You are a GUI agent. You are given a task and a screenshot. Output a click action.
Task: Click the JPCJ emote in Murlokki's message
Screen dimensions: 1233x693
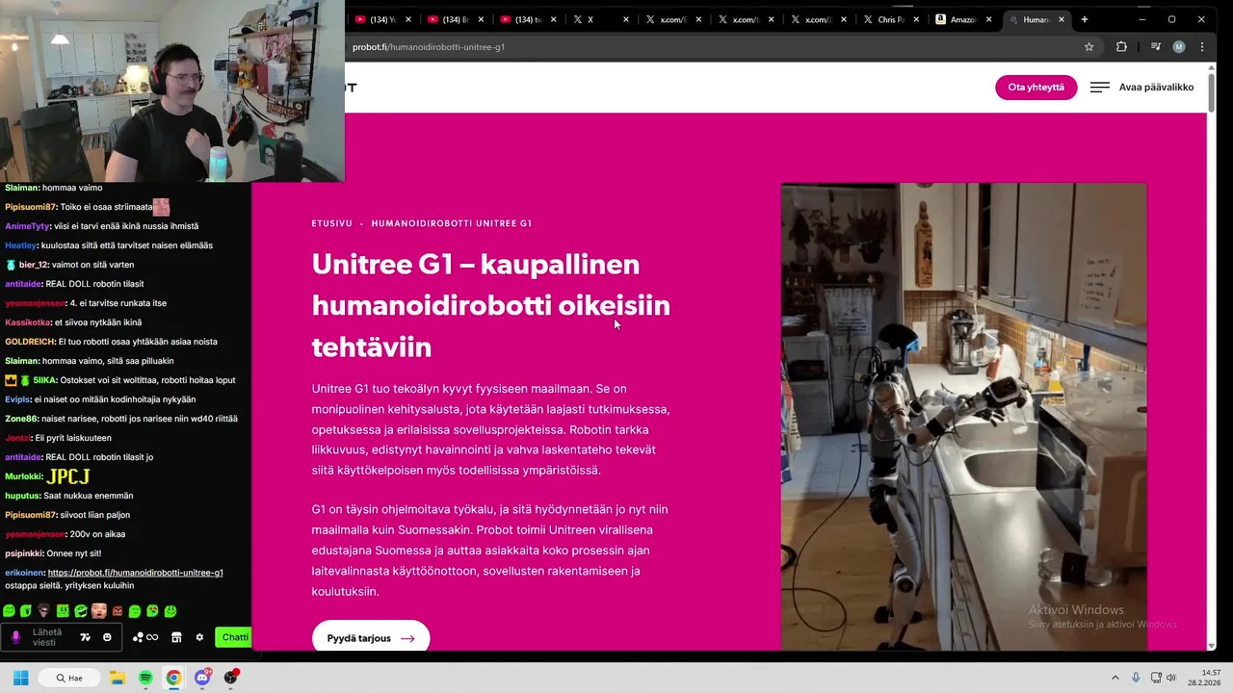pos(69,476)
